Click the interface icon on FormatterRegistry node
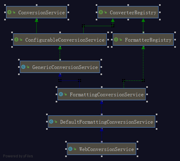Image resolution: width=180 pixels, height=161 pixels. pyautogui.click(x=116, y=39)
